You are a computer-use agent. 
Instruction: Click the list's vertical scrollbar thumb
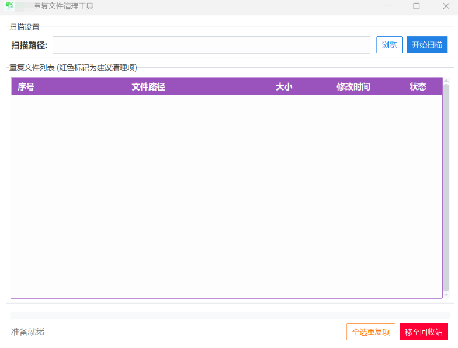pyautogui.click(x=446, y=188)
